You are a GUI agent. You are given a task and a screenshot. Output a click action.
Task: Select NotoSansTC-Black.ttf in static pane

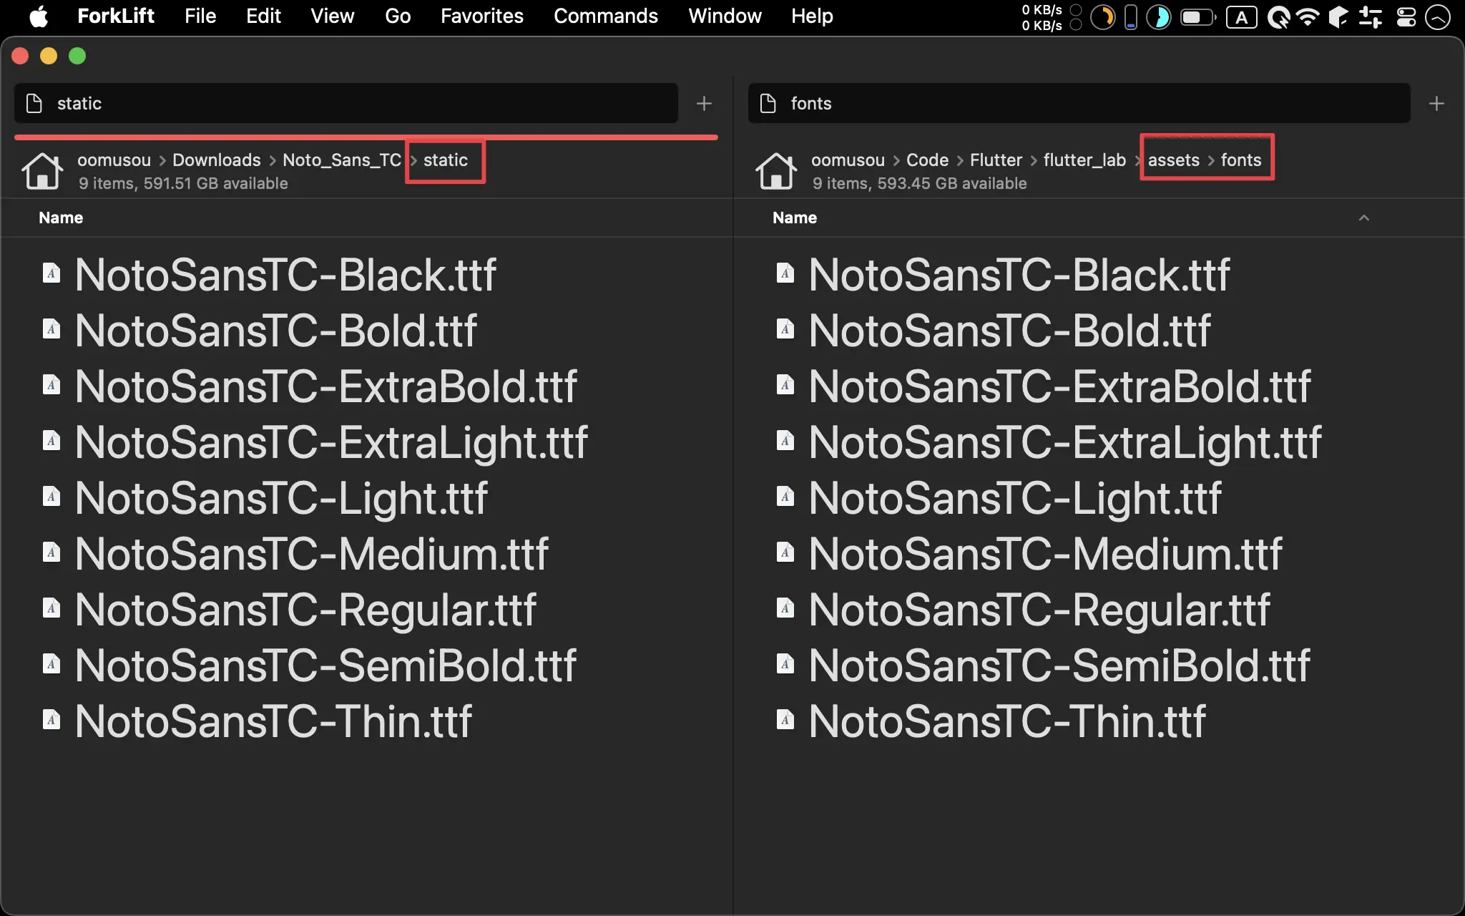pyautogui.click(x=285, y=275)
